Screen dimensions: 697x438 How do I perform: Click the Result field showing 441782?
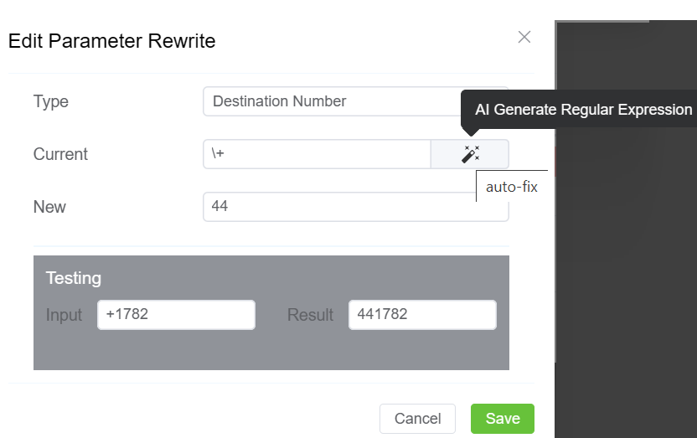click(422, 315)
